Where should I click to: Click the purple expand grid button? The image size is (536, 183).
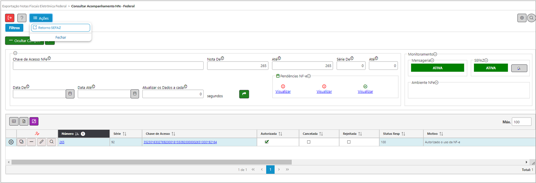[34, 121]
